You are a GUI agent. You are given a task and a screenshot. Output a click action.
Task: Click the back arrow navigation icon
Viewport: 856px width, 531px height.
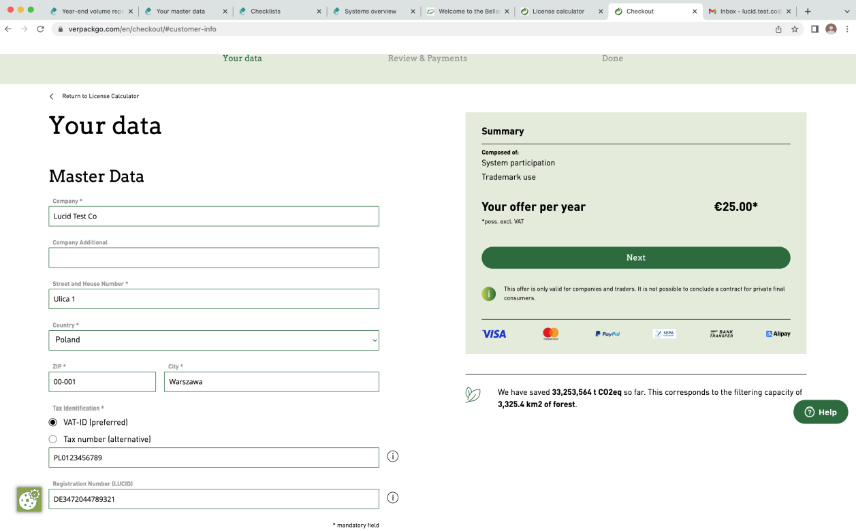pos(8,29)
